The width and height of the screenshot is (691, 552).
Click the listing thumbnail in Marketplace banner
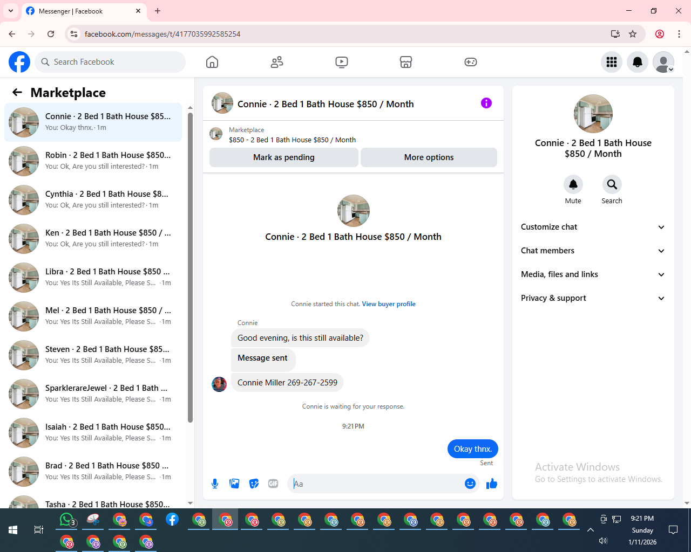pos(216,134)
